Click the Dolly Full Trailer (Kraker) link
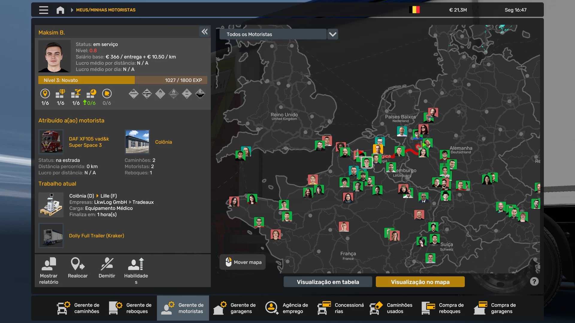The width and height of the screenshot is (575, 323). click(96, 236)
